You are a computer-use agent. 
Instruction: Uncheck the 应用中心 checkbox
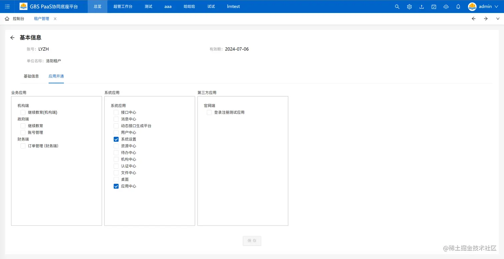click(116, 186)
